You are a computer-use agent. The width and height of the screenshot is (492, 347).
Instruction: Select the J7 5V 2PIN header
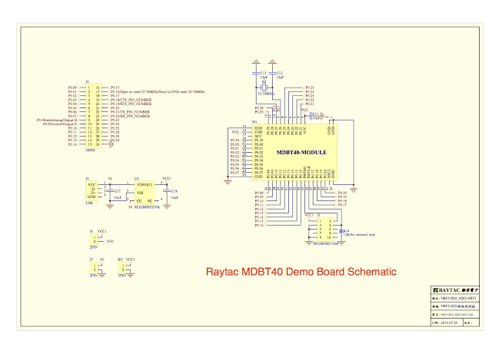pyautogui.click(x=94, y=269)
